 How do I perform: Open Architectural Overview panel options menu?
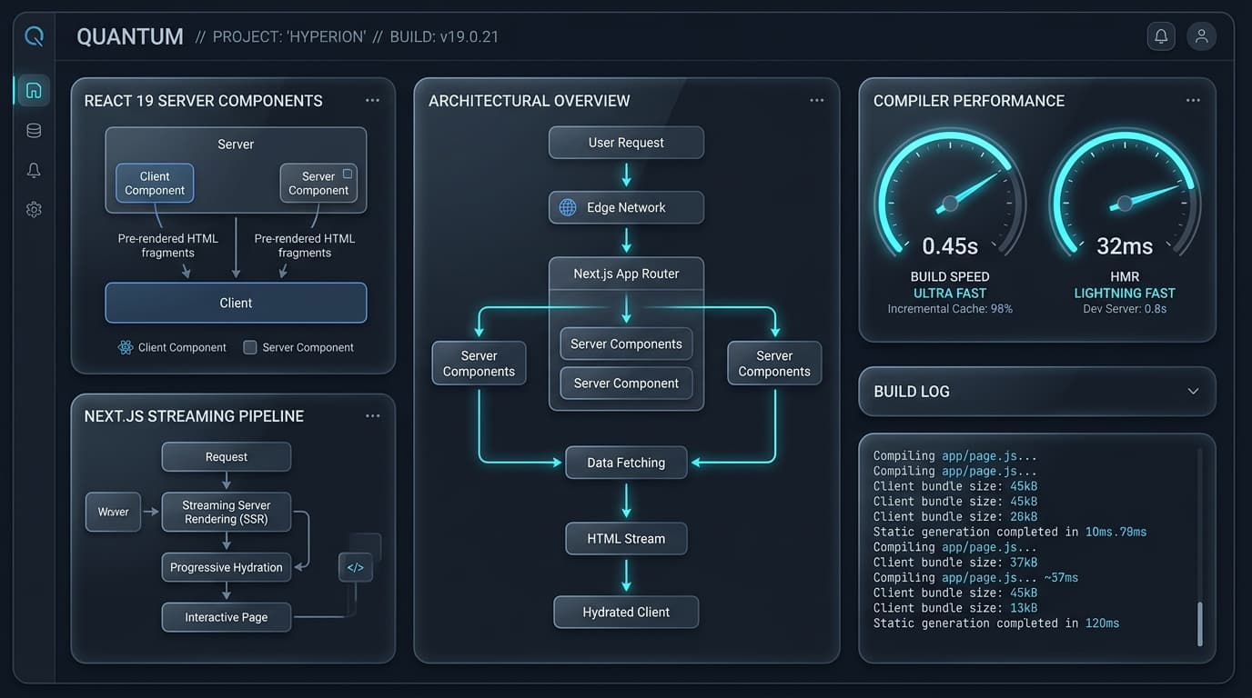click(816, 100)
